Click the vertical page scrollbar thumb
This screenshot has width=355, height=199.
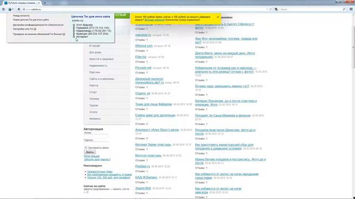pyautogui.click(x=353, y=47)
